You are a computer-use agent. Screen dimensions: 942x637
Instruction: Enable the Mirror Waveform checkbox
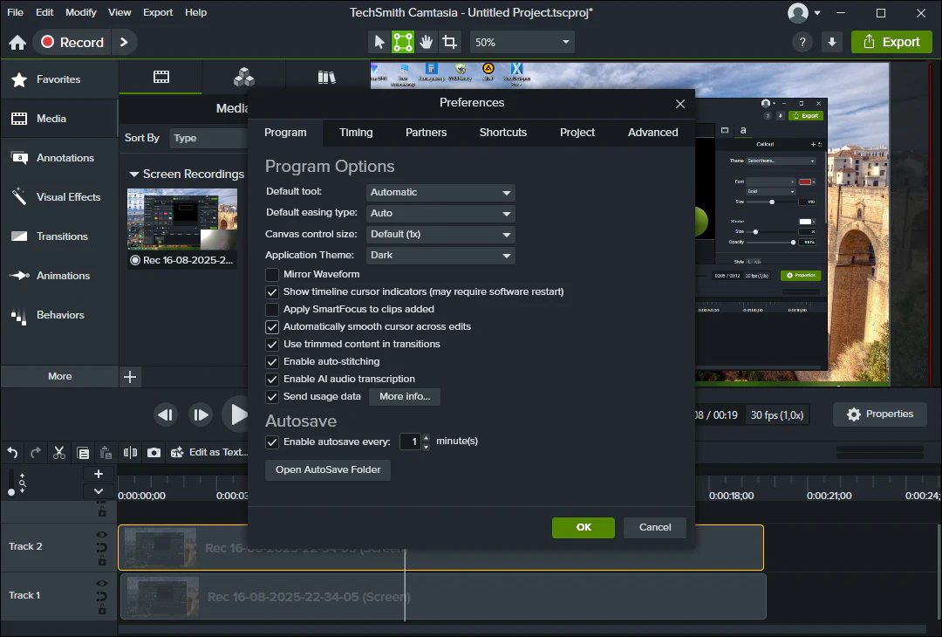tap(272, 274)
